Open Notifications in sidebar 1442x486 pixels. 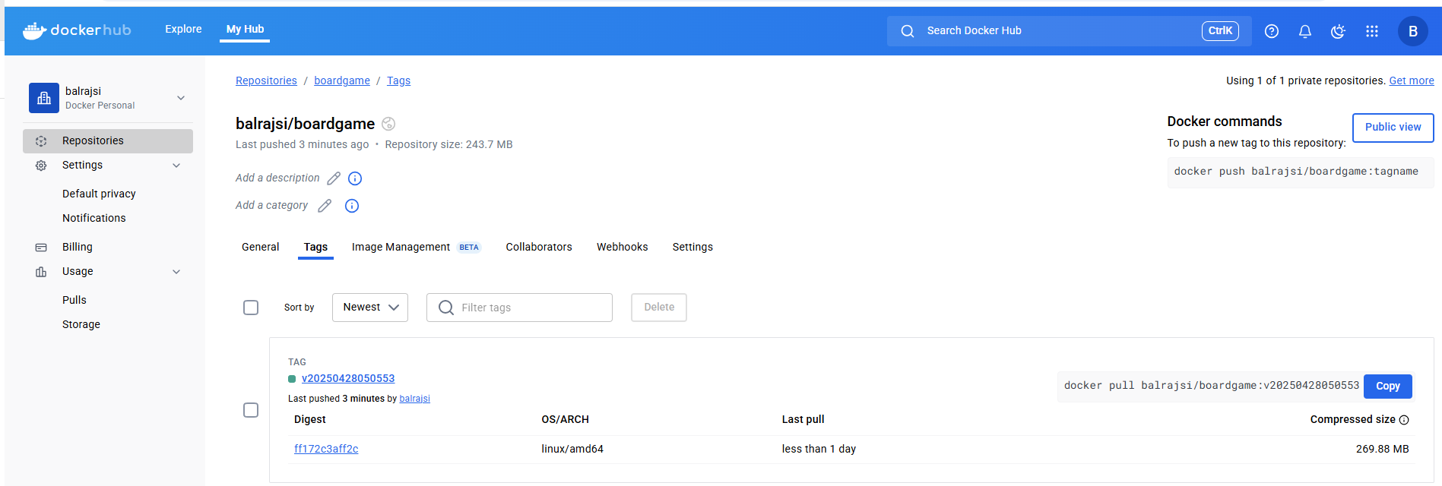click(94, 219)
